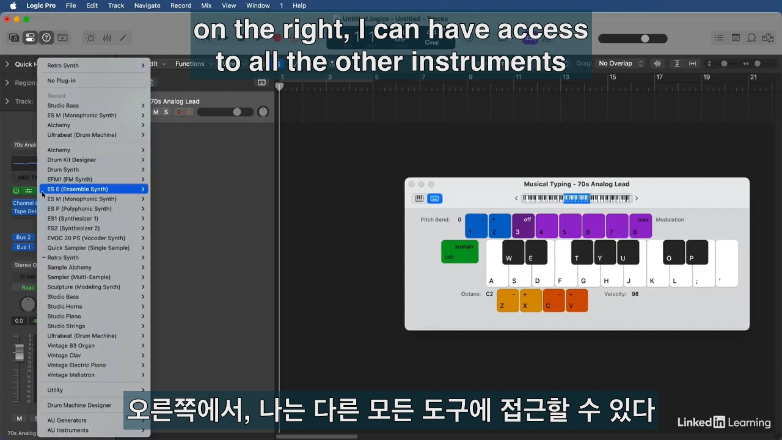Shift keyboard range left arrow
The width and height of the screenshot is (782, 440).
pos(516,199)
